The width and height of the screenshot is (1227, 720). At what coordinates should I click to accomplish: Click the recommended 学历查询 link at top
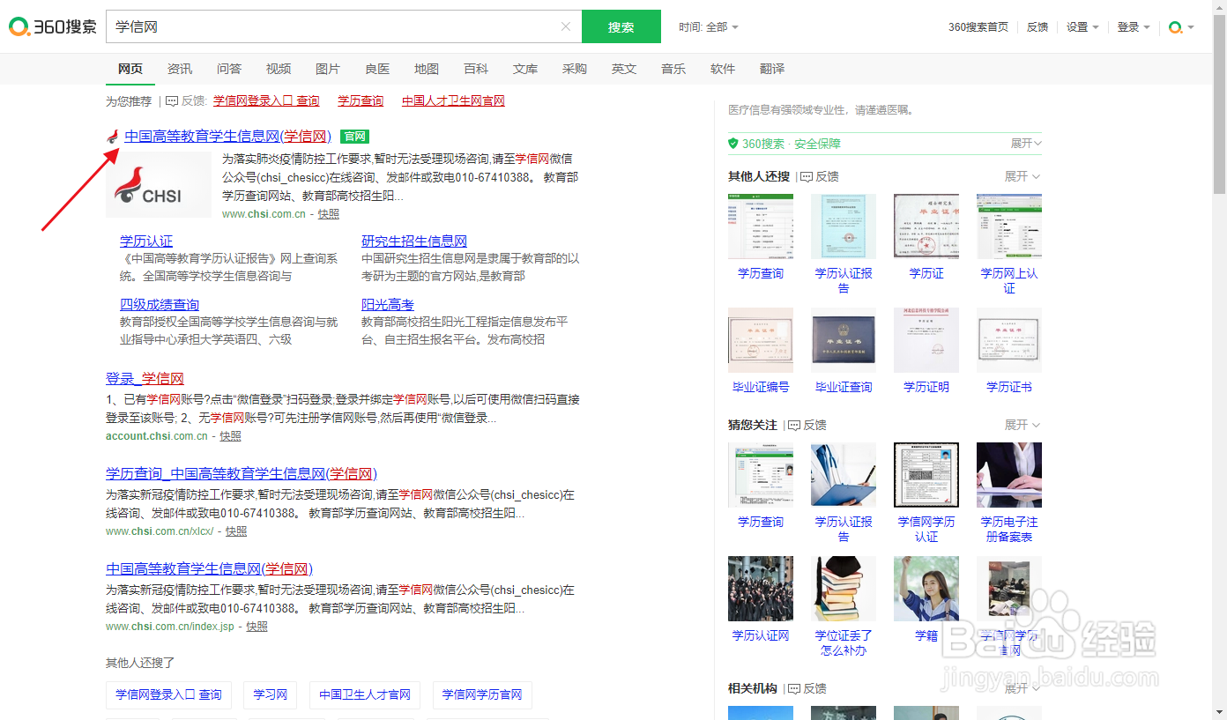click(361, 101)
